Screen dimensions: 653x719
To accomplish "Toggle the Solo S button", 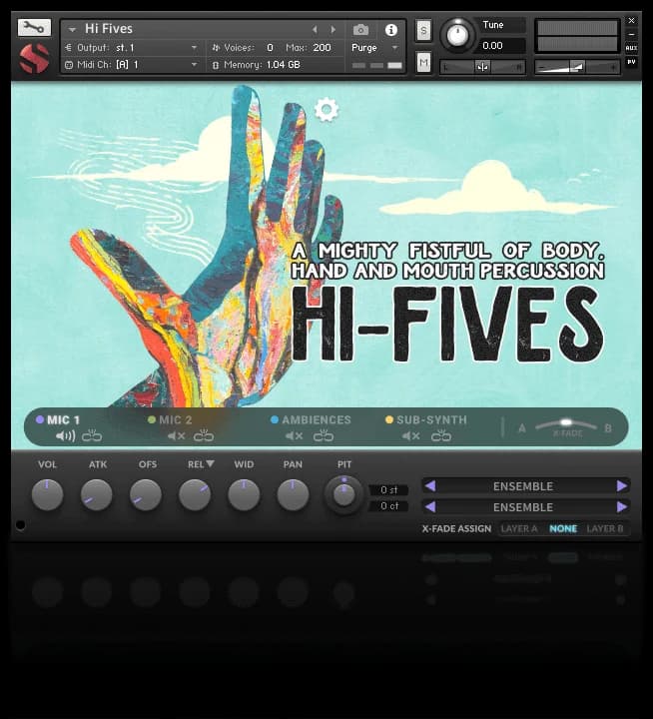I will [x=423, y=31].
